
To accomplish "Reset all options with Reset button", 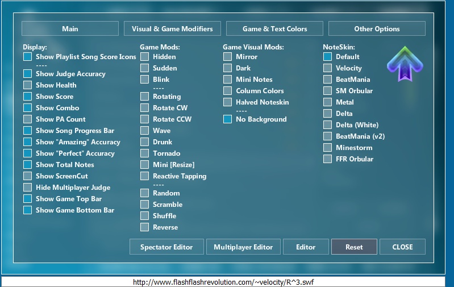I will click(354, 247).
